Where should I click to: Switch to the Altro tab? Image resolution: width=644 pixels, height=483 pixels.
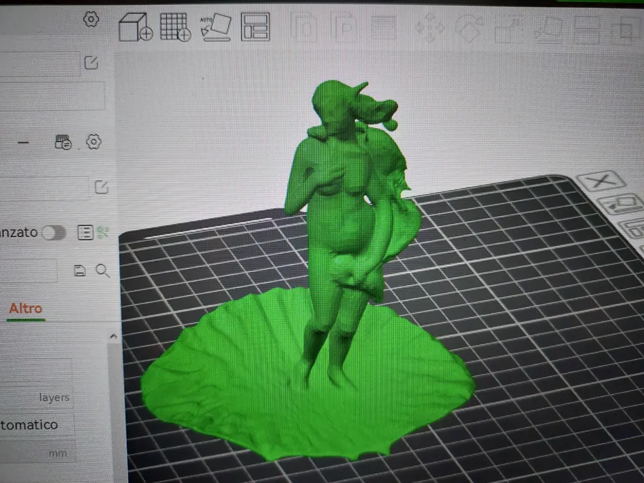[26, 308]
